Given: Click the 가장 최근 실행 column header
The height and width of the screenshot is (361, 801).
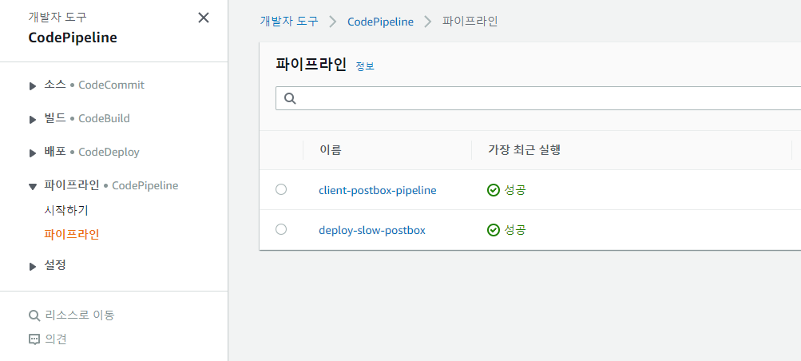Looking at the screenshot, I should 524,150.
